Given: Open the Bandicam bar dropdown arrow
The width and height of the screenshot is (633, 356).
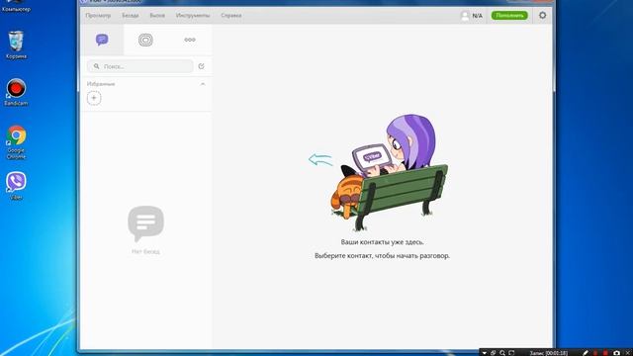Looking at the screenshot, I should (485, 353).
